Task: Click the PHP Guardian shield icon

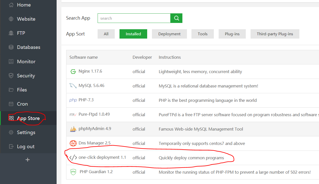Action: tap(73, 172)
